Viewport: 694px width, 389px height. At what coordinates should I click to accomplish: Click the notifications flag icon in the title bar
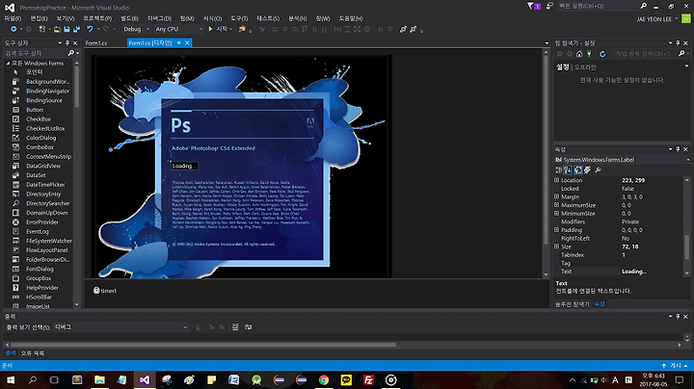531,6
